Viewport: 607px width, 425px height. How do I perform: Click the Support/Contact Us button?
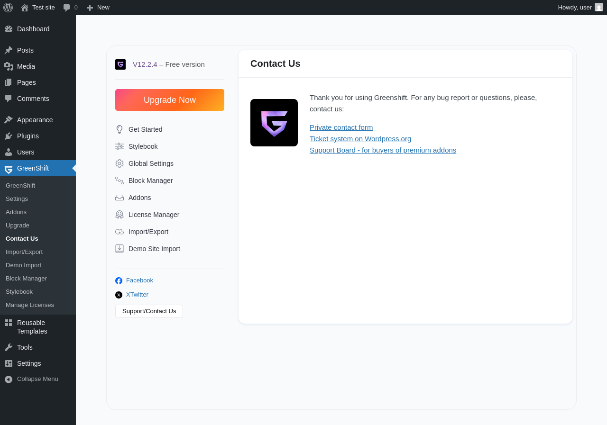coord(149,311)
